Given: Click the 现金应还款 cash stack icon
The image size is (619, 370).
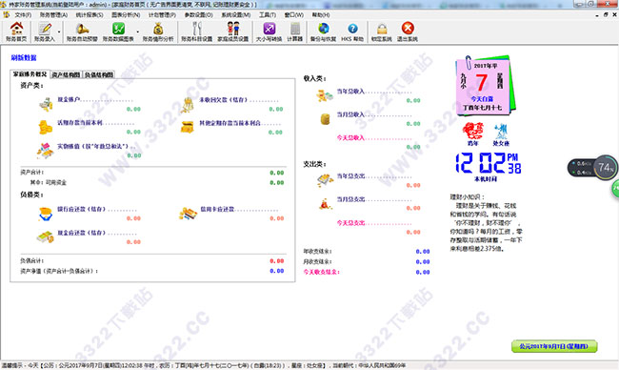Looking at the screenshot, I should pos(45,236).
